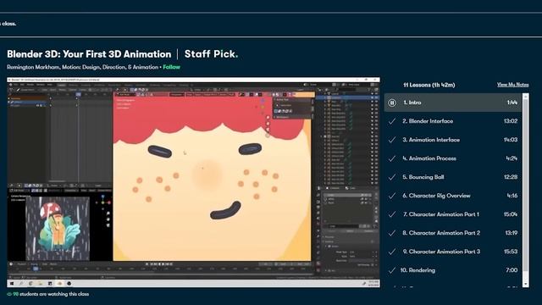Follow instructor Remington Markham
This screenshot has width=542, height=305.
171,67
